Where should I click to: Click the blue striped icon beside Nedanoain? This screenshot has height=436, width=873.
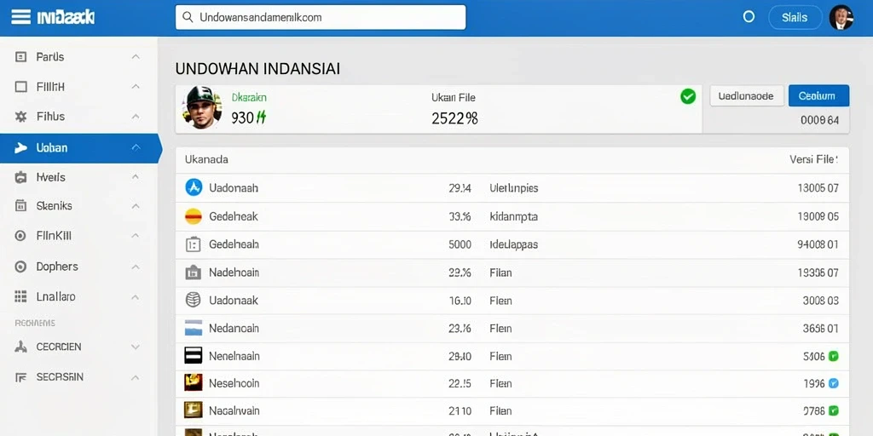[x=194, y=328]
